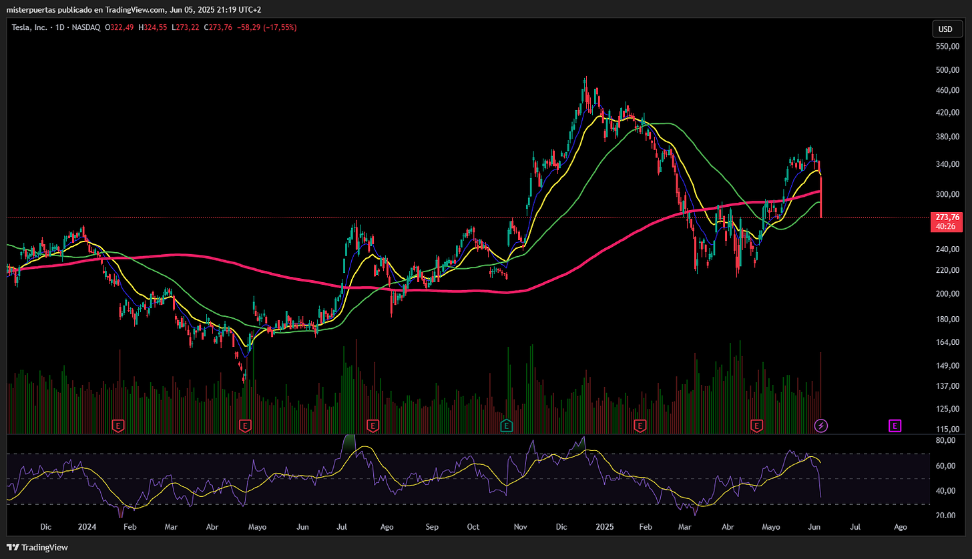Click the high value H324,55

[154, 27]
